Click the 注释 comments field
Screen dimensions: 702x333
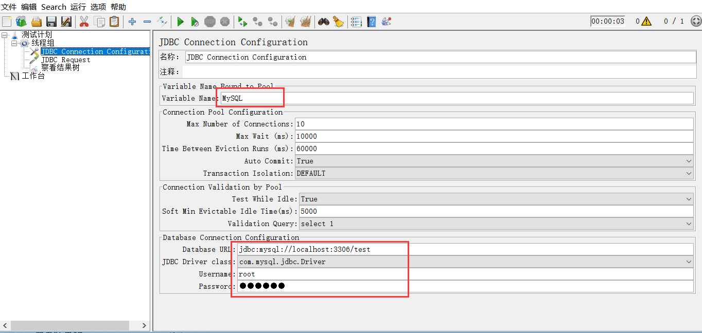[x=439, y=72]
